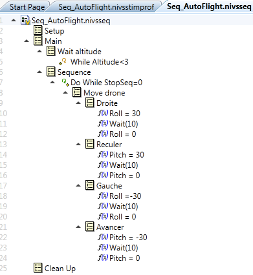Click the Do While StopSeq=0 loop icon

65,83
